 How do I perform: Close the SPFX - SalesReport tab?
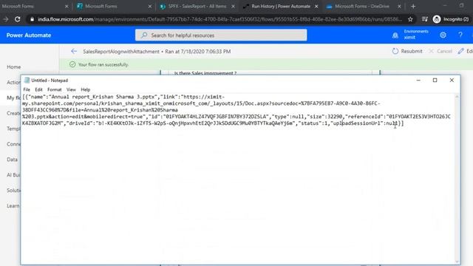[233, 7]
